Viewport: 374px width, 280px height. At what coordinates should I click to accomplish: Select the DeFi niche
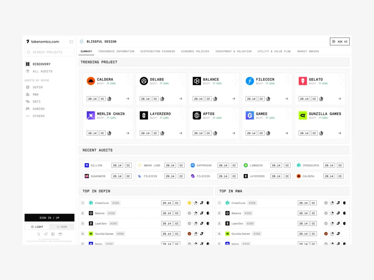pos(33,102)
